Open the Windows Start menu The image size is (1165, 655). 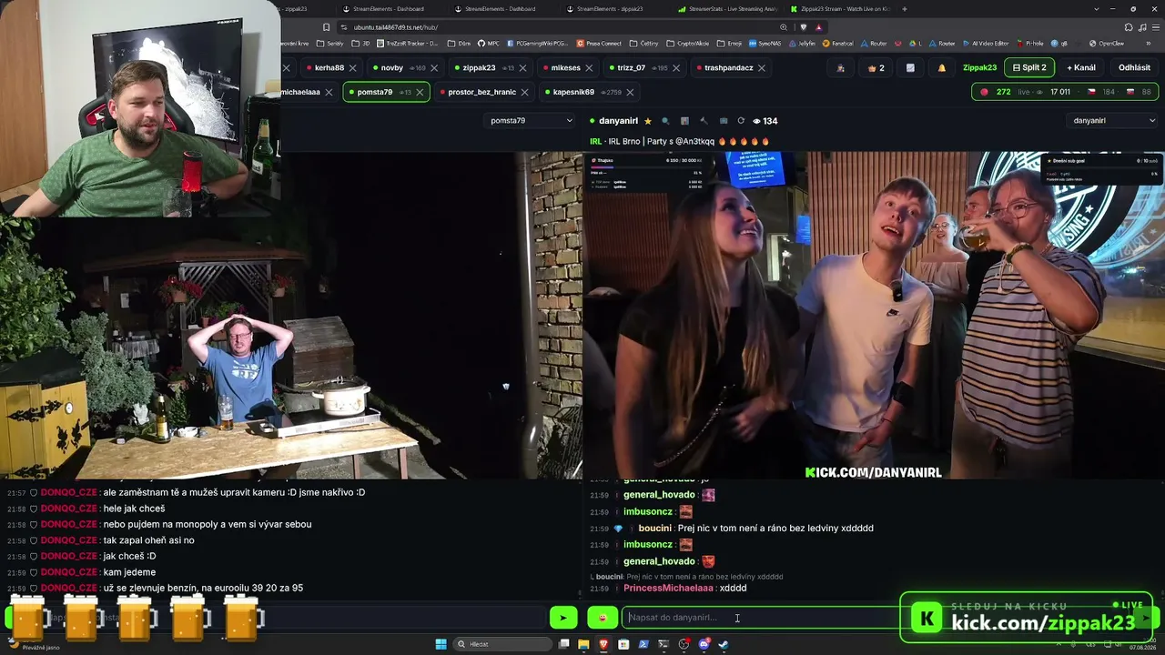pos(441,644)
